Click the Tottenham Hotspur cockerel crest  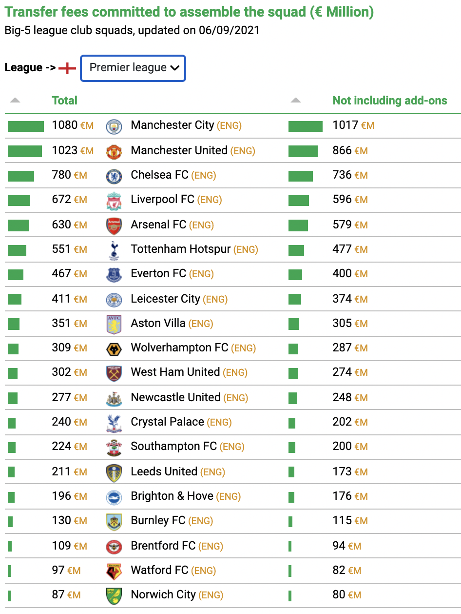click(x=114, y=250)
